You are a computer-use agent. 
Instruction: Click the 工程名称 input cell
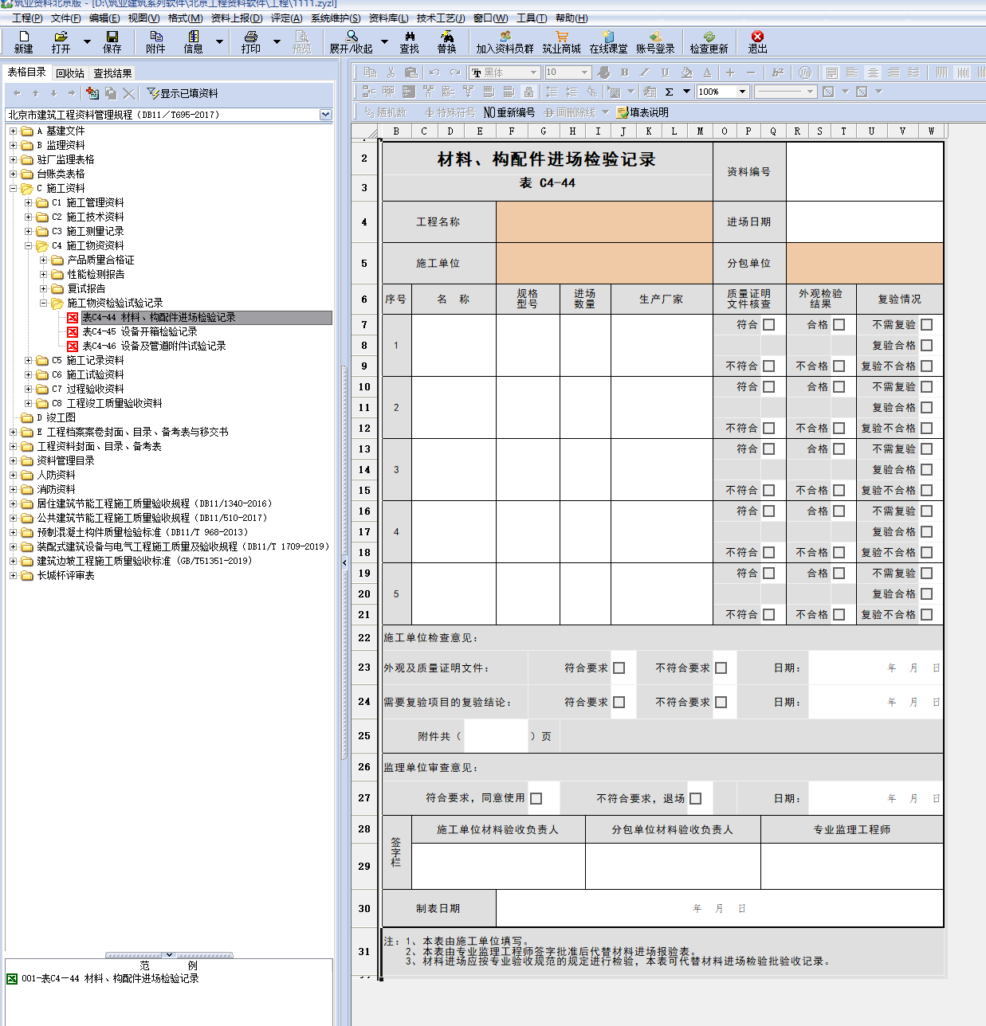point(604,221)
